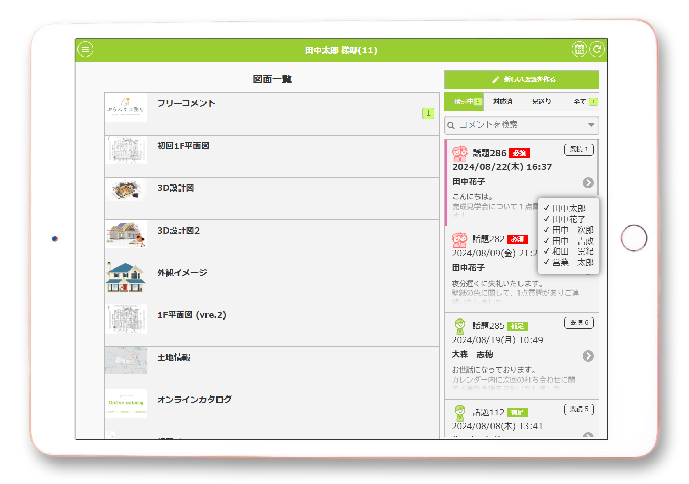
Task: Expand the 既読 1 reader list
Action: tap(579, 149)
